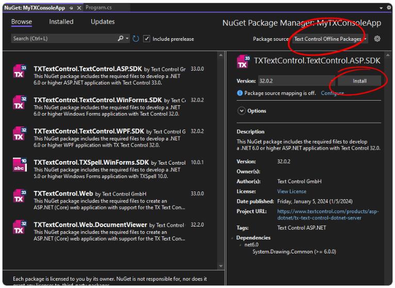Open the View License link
Image resolution: width=395 pixels, height=288 pixels.
pyautogui.click(x=292, y=191)
